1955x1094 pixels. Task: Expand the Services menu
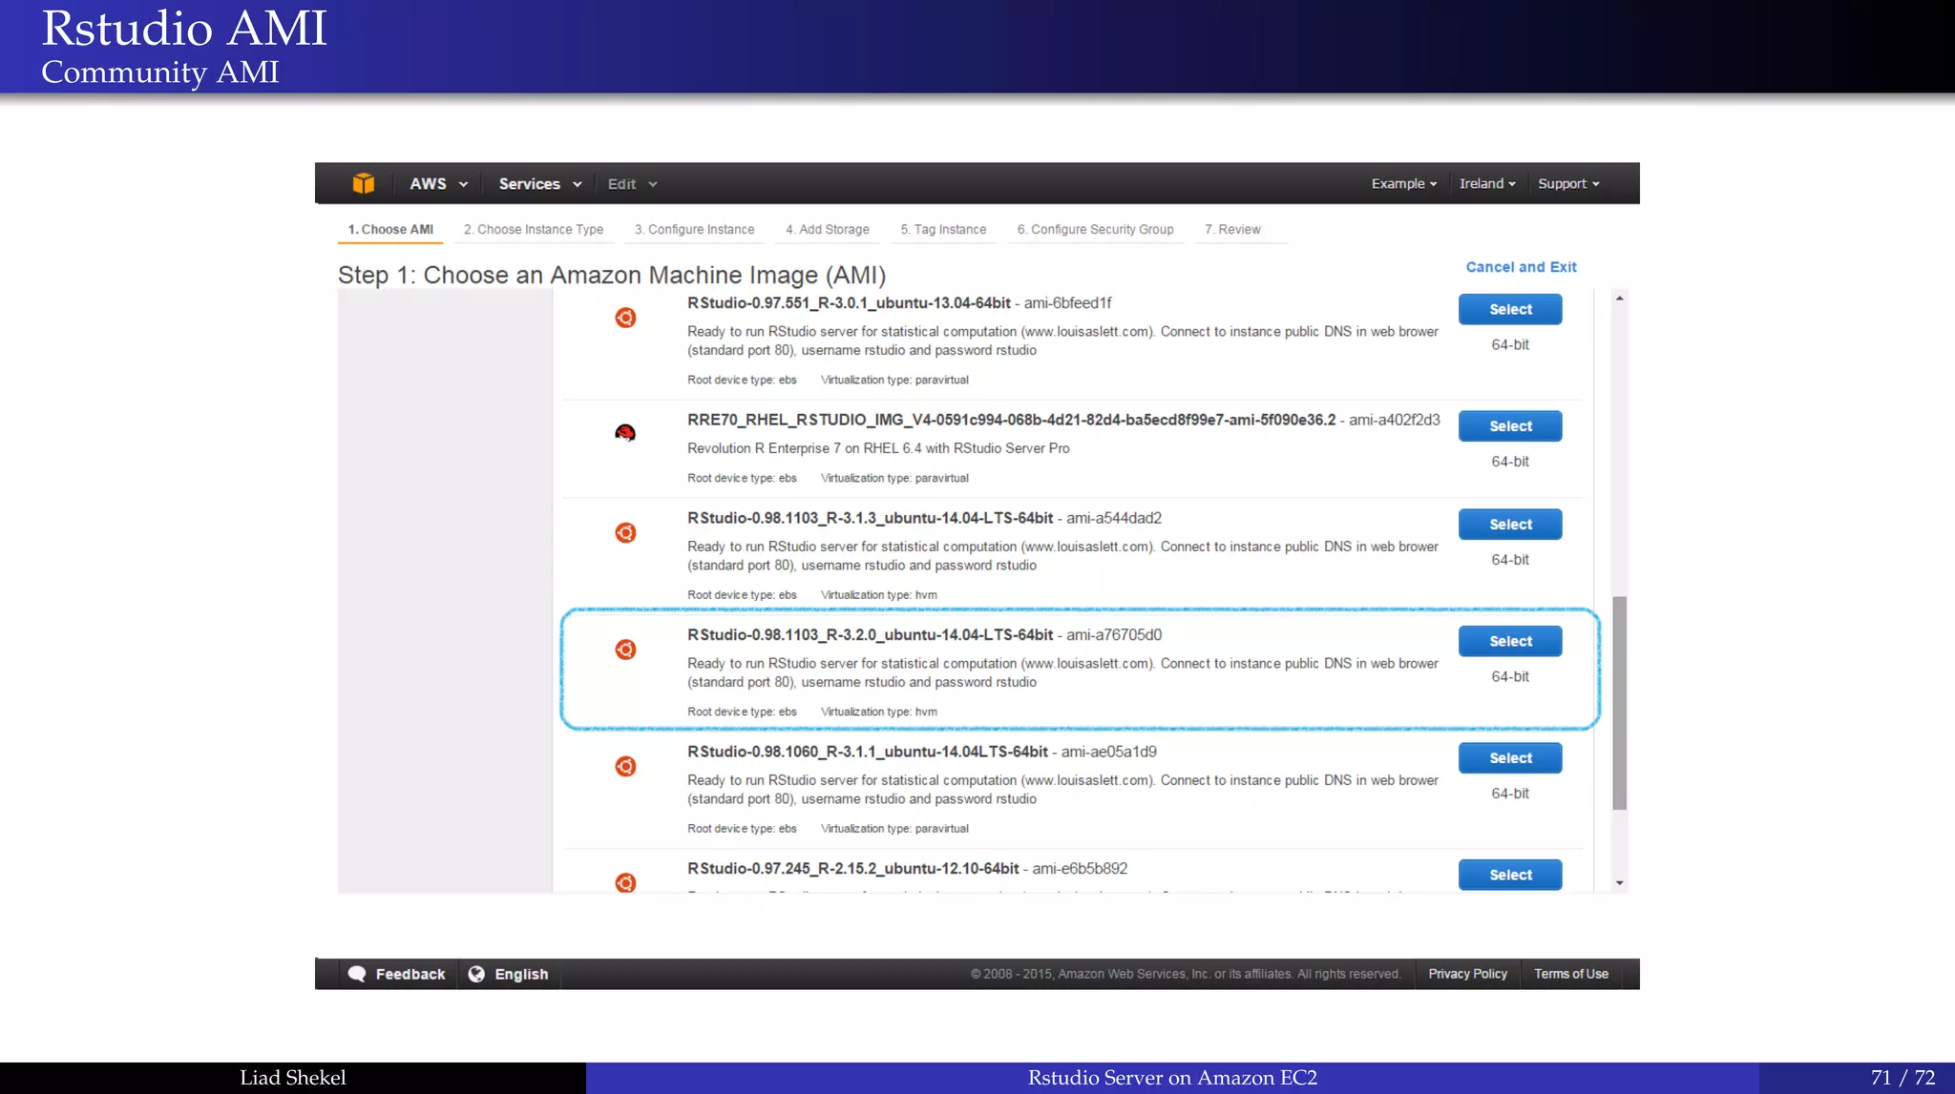(x=540, y=184)
